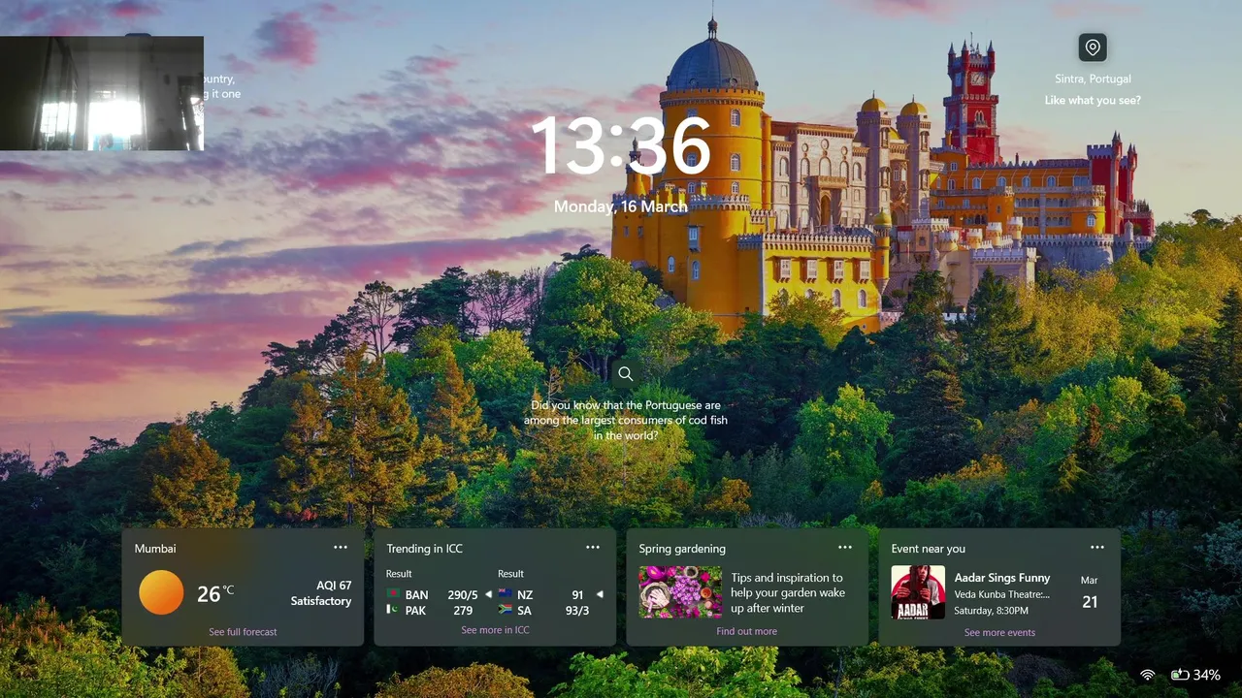1242x698 pixels.
Task: Click the Like what you see? prompt
Action: pyautogui.click(x=1093, y=100)
